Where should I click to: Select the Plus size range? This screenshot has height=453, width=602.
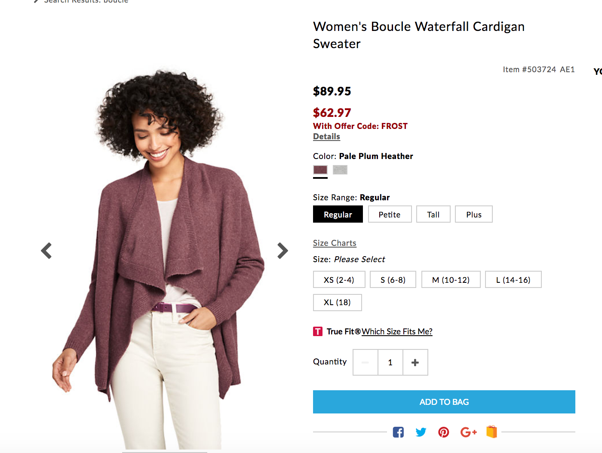pyautogui.click(x=473, y=214)
